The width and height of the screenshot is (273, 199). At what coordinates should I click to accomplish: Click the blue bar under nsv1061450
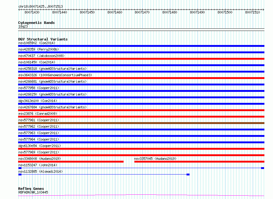tap(141, 65)
